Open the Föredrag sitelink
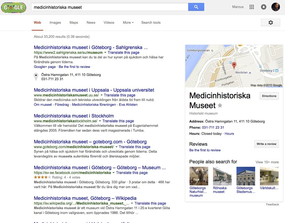285x223 pixels. tap(62, 105)
